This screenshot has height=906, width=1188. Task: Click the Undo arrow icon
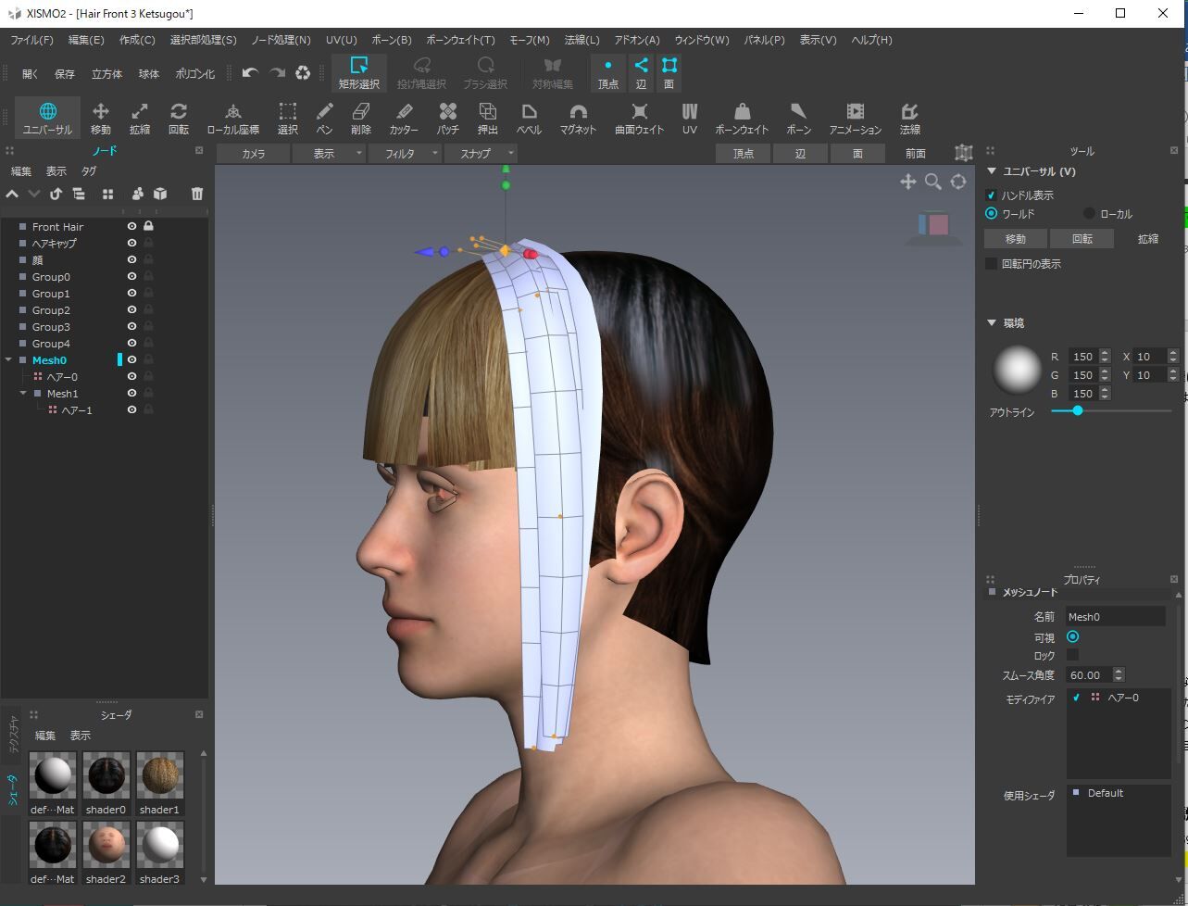tap(250, 73)
